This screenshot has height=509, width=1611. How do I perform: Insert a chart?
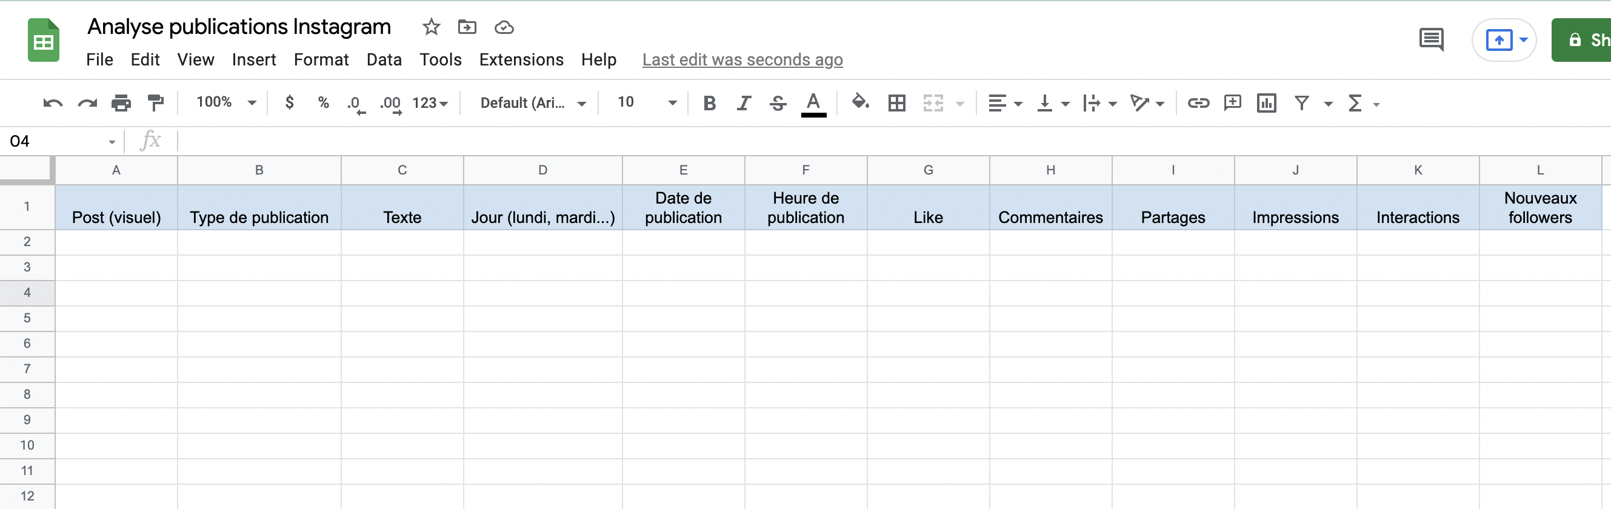point(1266,103)
